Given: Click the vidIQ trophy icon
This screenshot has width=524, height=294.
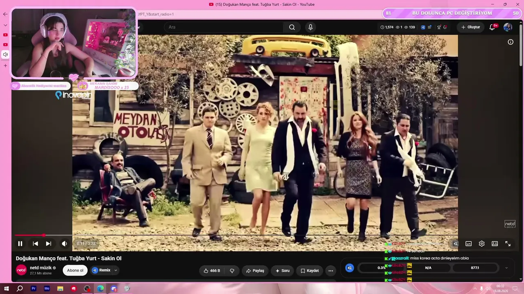Looking at the screenshot, I should (x=439, y=27).
